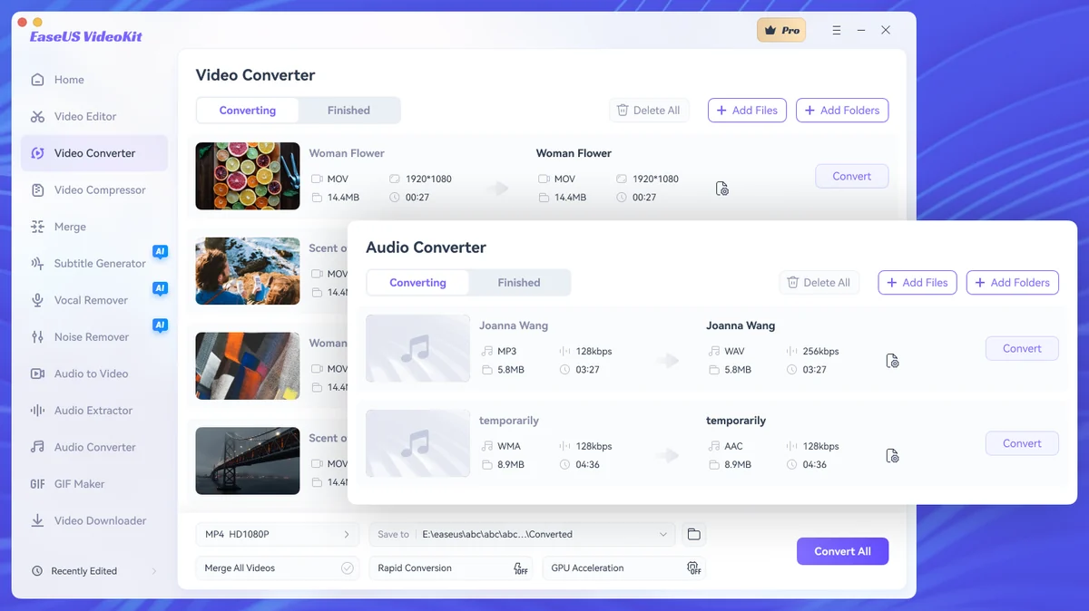Click the AAC output format label

733,446
